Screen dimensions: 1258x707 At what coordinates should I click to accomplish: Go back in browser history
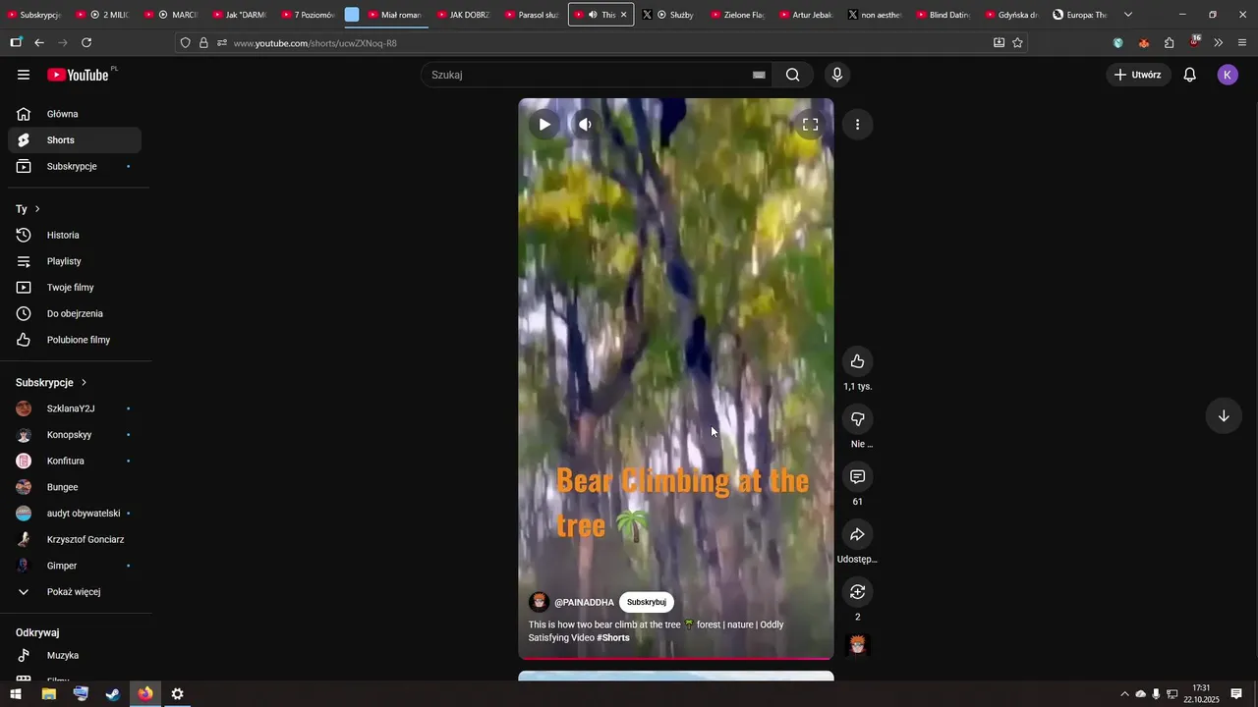click(x=39, y=43)
